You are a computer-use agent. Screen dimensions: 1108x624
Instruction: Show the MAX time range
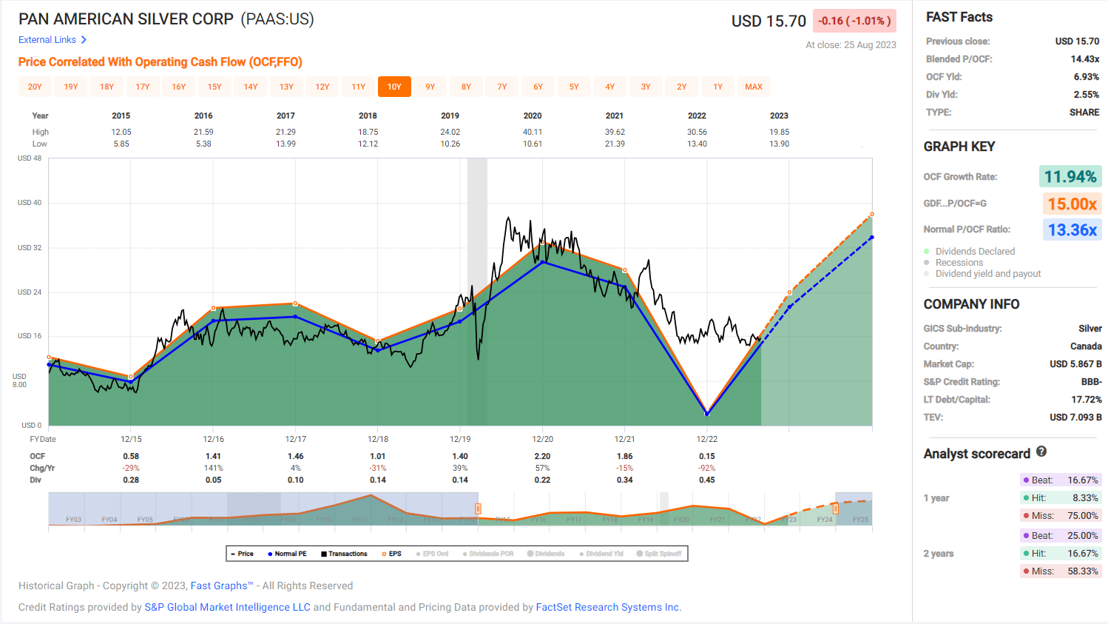[x=754, y=87]
